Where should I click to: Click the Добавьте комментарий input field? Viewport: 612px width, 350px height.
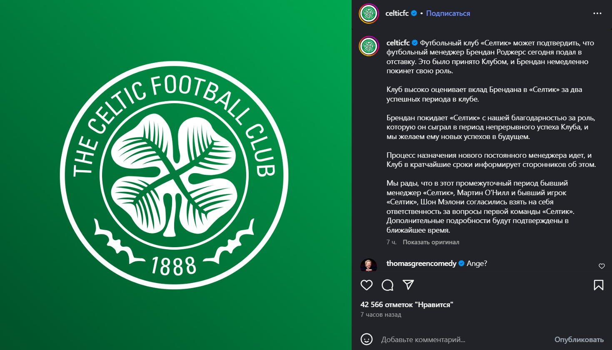(x=465, y=340)
